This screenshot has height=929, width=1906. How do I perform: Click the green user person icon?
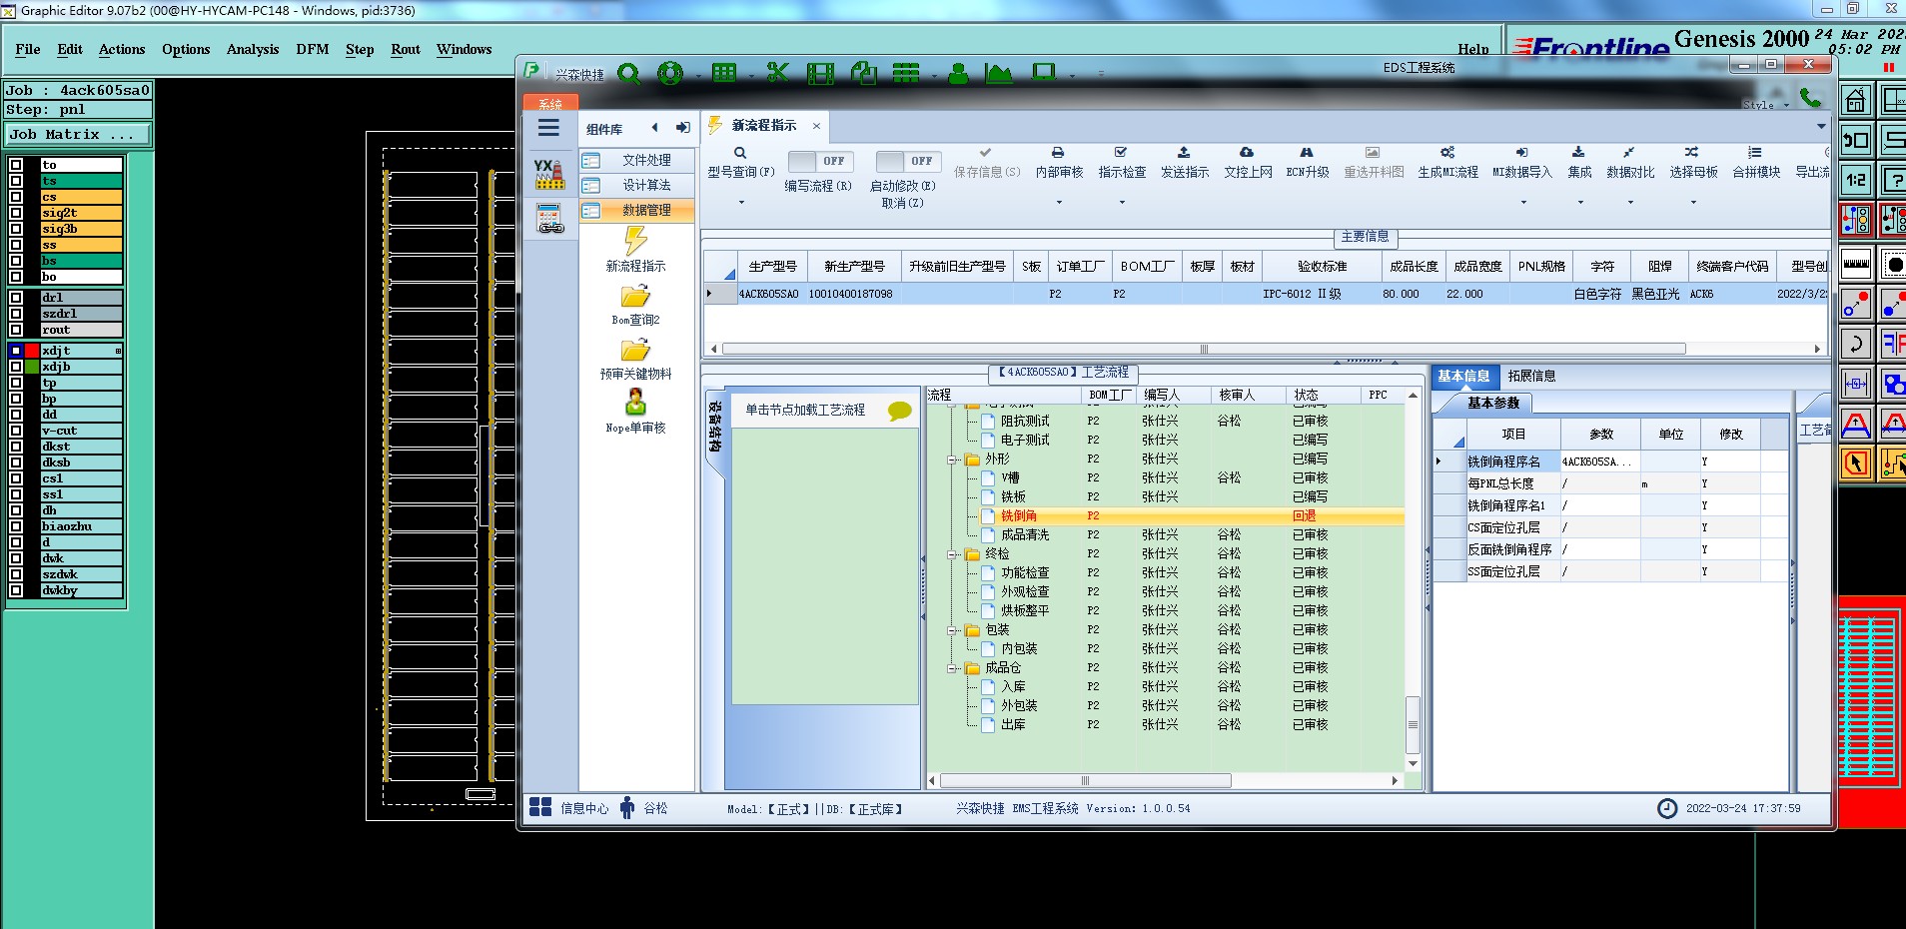(x=958, y=73)
